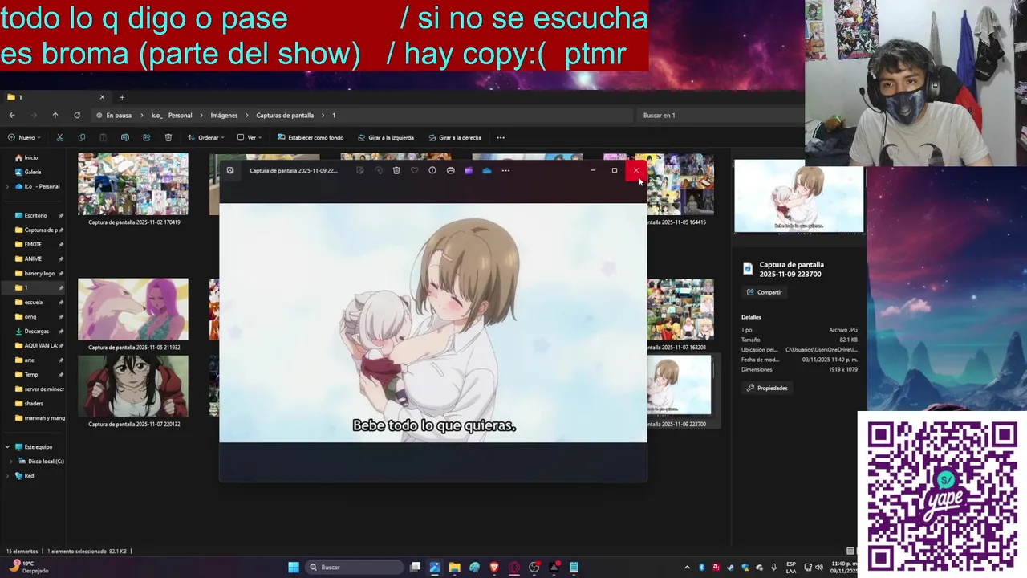Click the Delete trash icon in File Explorer
The width and height of the screenshot is (1027, 578).
click(168, 137)
